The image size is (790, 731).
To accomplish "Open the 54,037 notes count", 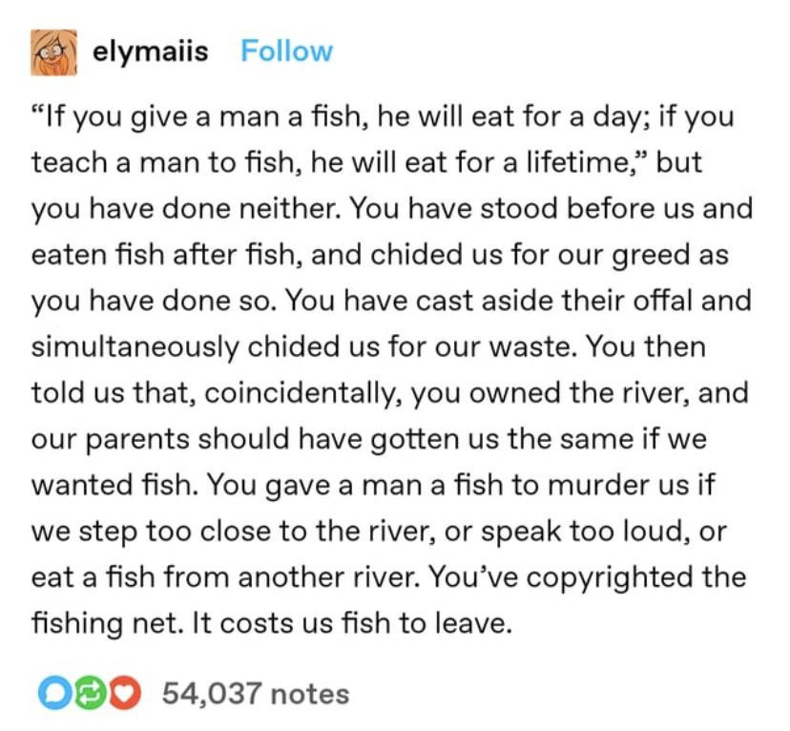I will (256, 693).
